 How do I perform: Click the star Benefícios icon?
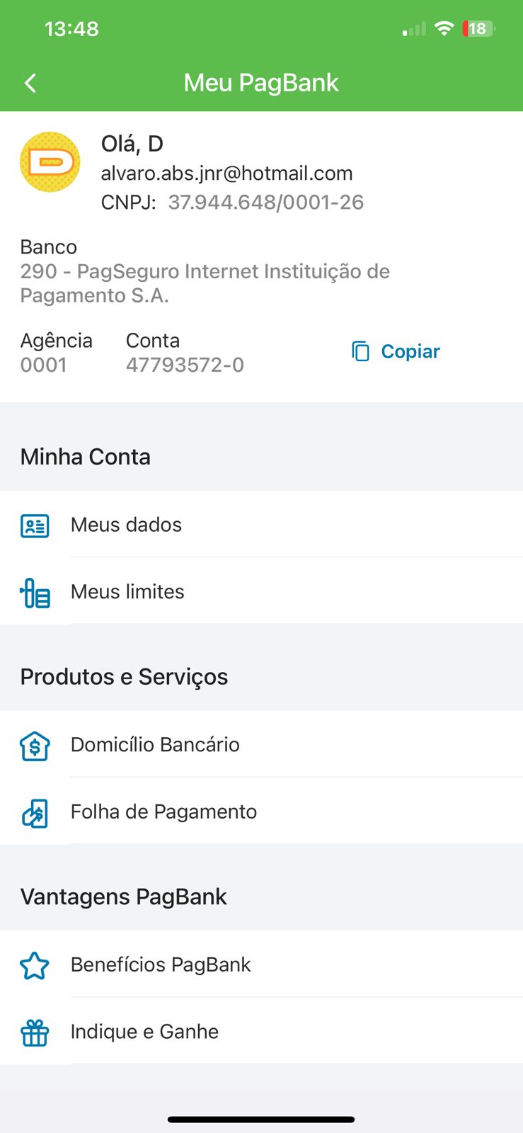point(35,966)
